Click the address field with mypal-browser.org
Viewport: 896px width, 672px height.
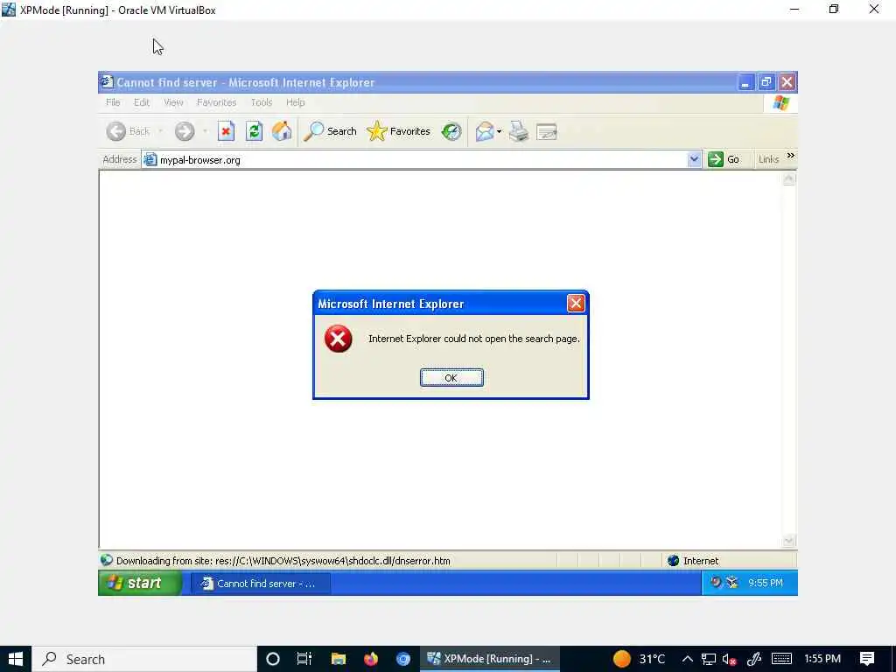pyautogui.click(x=414, y=159)
